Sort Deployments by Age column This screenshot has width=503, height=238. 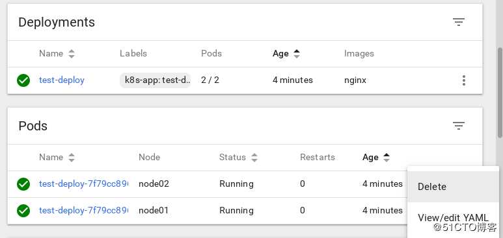coord(286,53)
